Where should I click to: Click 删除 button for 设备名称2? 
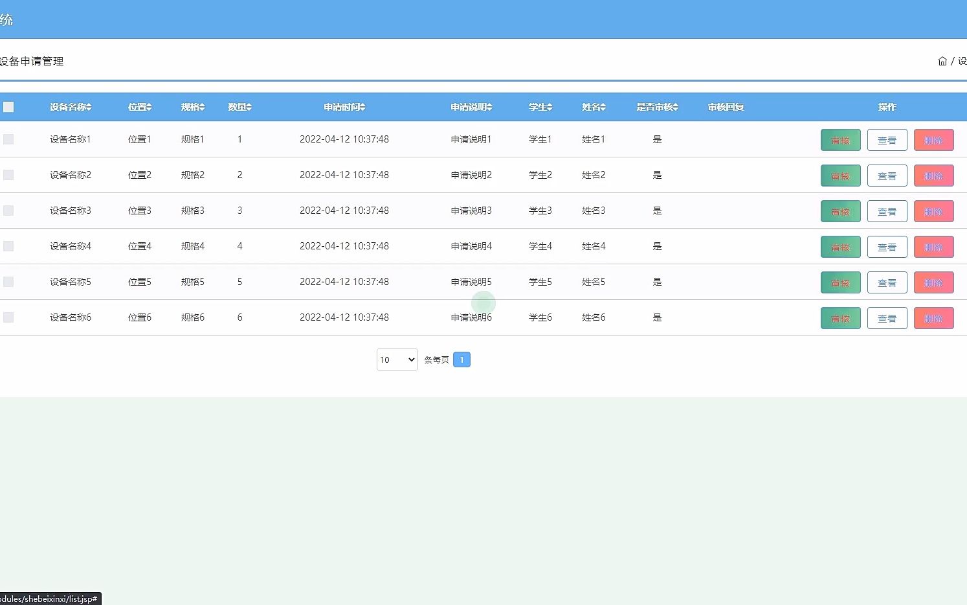point(934,176)
